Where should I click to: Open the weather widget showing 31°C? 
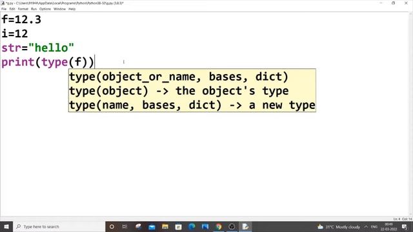(x=339, y=227)
